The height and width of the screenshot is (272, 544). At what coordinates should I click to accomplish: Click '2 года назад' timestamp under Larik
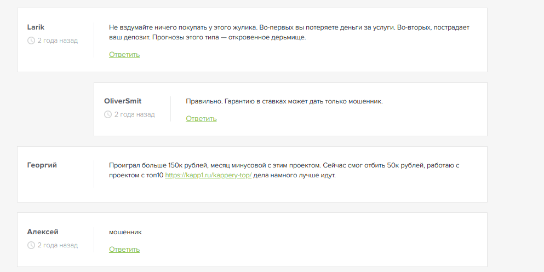point(58,40)
